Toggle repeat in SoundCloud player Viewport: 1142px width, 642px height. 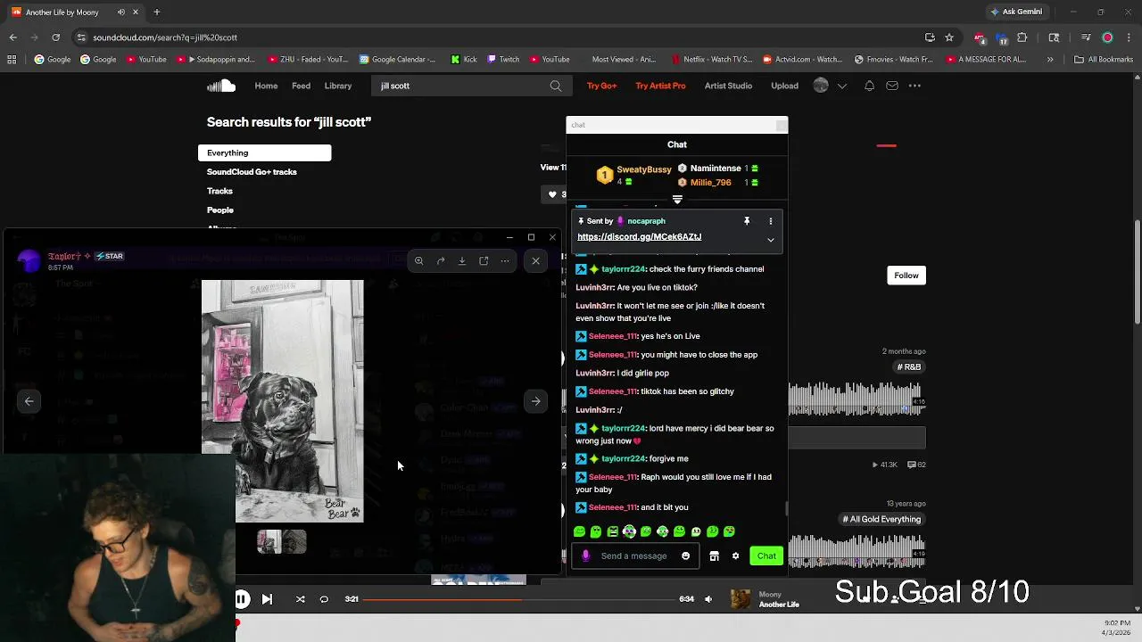(x=324, y=599)
